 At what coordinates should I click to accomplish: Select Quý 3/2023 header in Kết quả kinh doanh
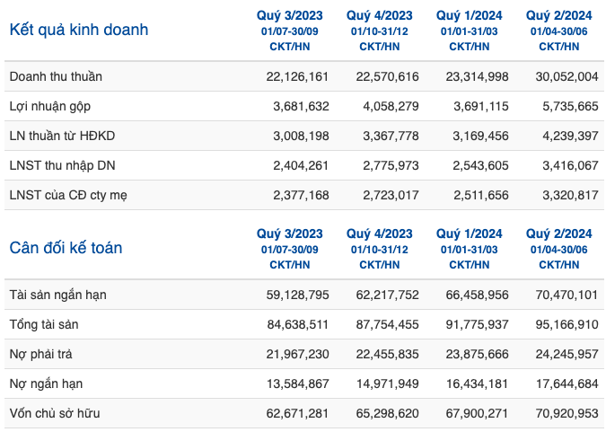click(289, 15)
